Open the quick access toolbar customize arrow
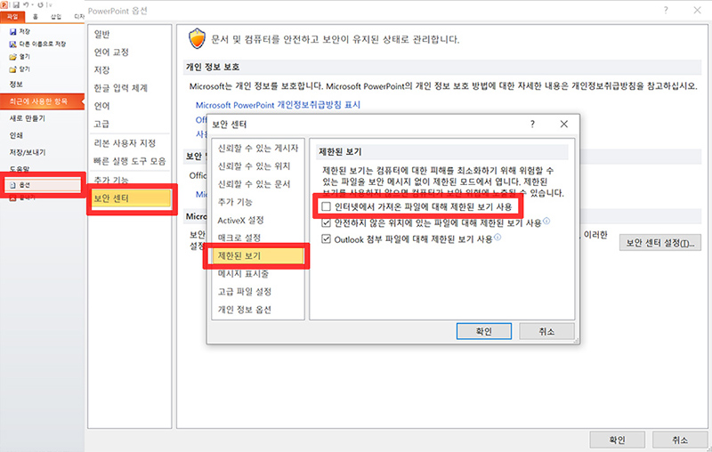Image resolution: width=712 pixels, height=452 pixels. tap(51, 5)
